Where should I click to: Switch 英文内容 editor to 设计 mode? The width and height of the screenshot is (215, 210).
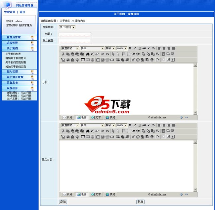coord(82,194)
